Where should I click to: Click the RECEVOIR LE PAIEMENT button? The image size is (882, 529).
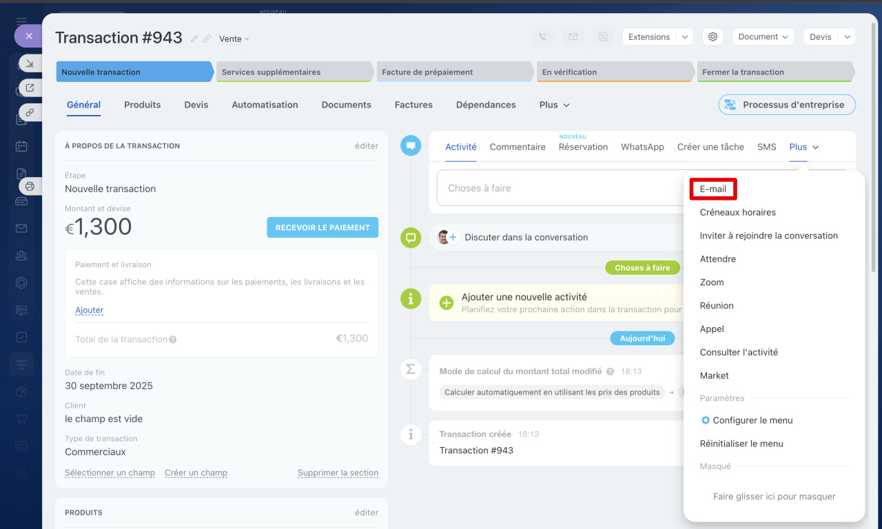[x=322, y=227]
